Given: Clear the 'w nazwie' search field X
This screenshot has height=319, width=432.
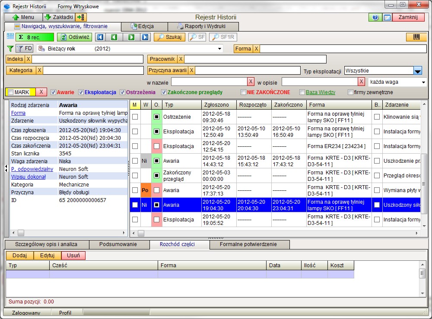Looking at the screenshot, I should coord(251,82).
